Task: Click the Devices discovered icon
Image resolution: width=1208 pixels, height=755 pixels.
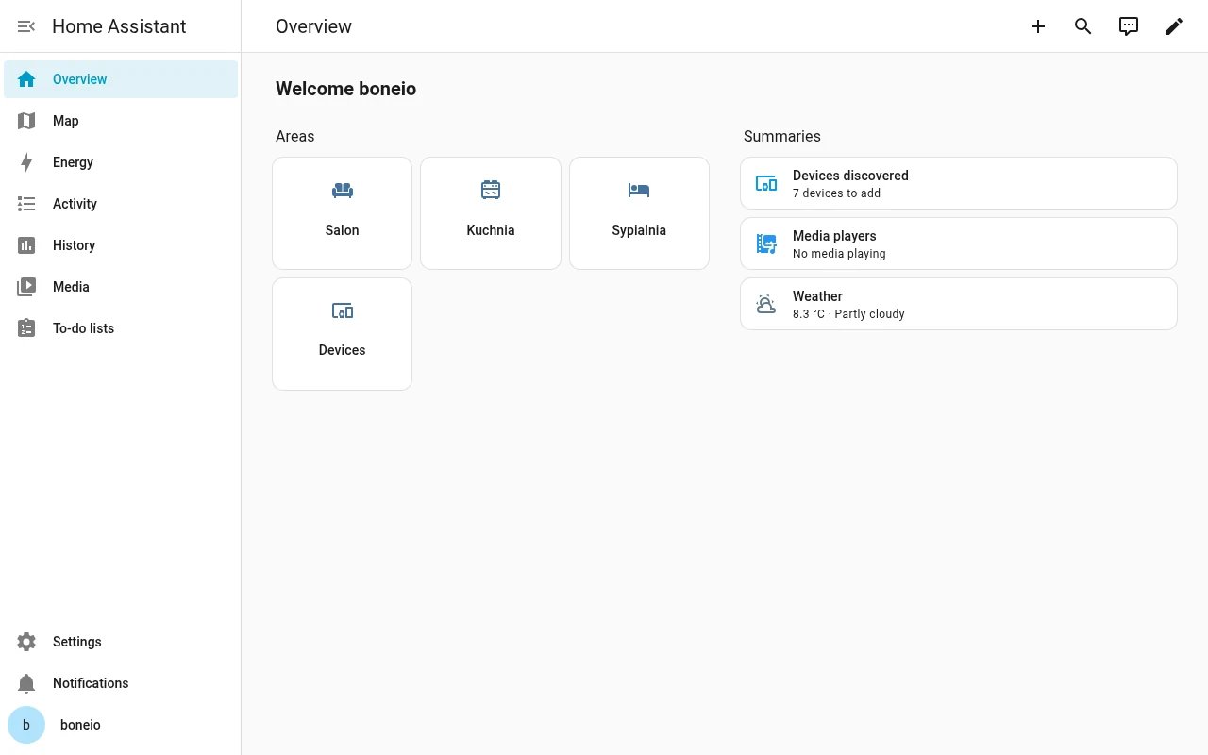Action: tap(766, 183)
